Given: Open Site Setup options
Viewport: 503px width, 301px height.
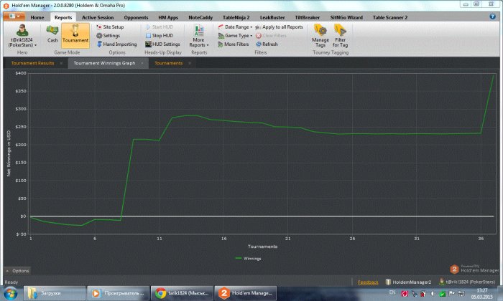Looking at the screenshot, I should [112, 27].
